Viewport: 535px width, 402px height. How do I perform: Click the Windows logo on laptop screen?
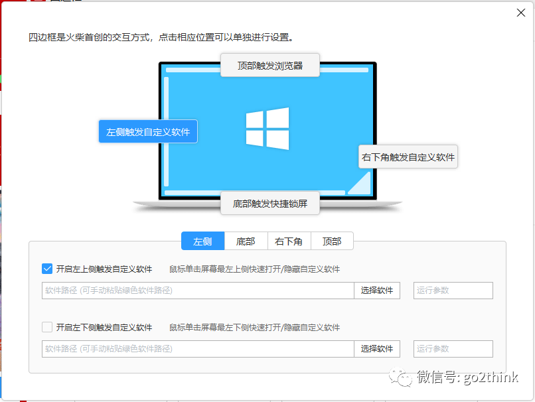(x=267, y=129)
